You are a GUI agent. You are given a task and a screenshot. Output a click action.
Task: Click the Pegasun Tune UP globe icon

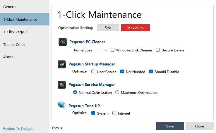click(62, 105)
